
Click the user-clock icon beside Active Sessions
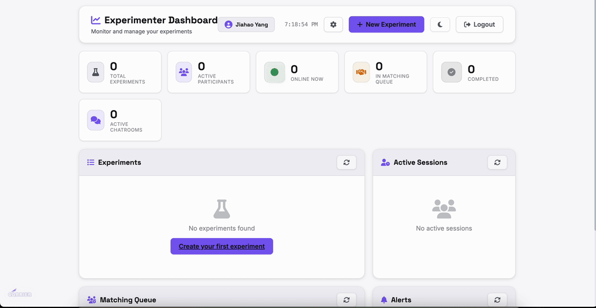[385, 162]
